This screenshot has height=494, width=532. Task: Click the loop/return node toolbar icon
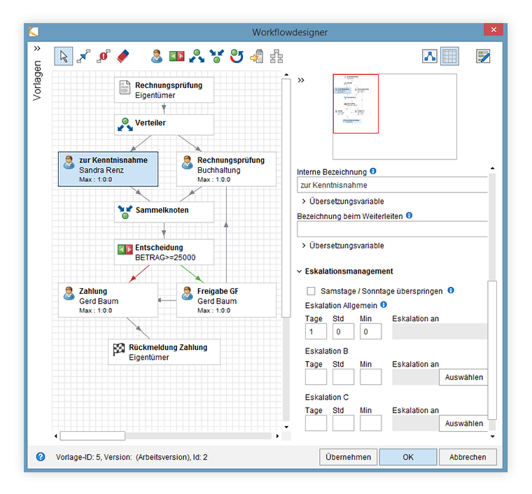click(x=237, y=56)
